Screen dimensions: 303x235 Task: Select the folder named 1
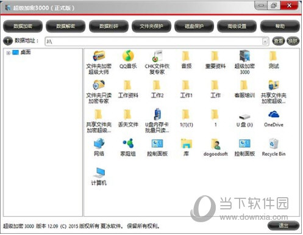tap(215, 118)
